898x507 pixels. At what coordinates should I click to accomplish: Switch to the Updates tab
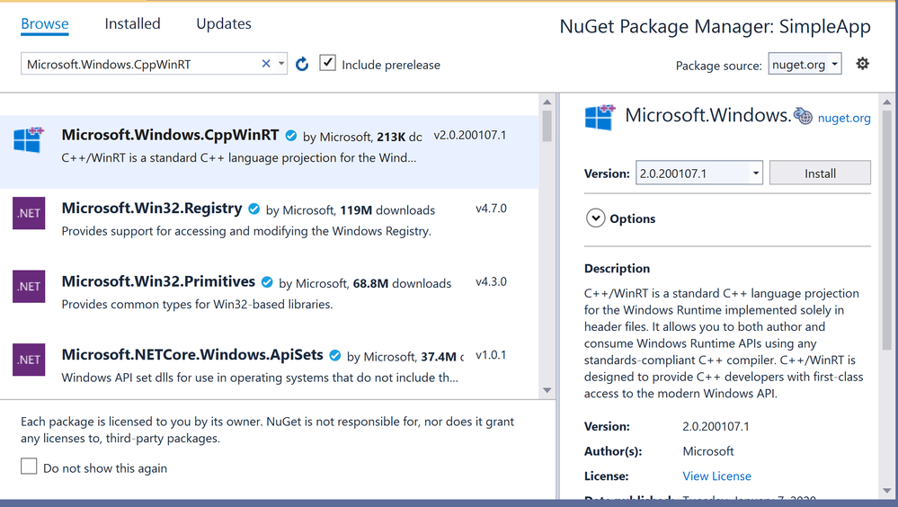(224, 24)
